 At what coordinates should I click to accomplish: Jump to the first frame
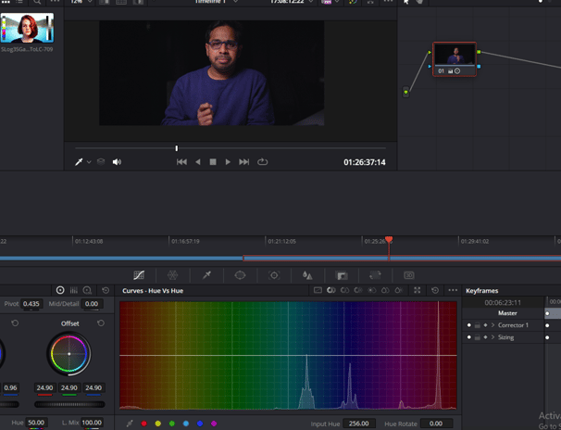[181, 162]
